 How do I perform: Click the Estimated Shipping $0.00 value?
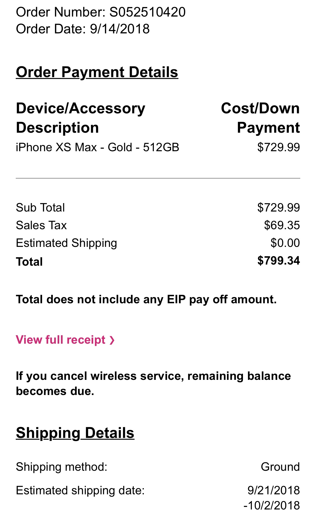pyautogui.click(x=285, y=243)
